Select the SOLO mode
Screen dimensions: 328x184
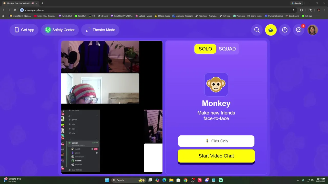point(205,49)
